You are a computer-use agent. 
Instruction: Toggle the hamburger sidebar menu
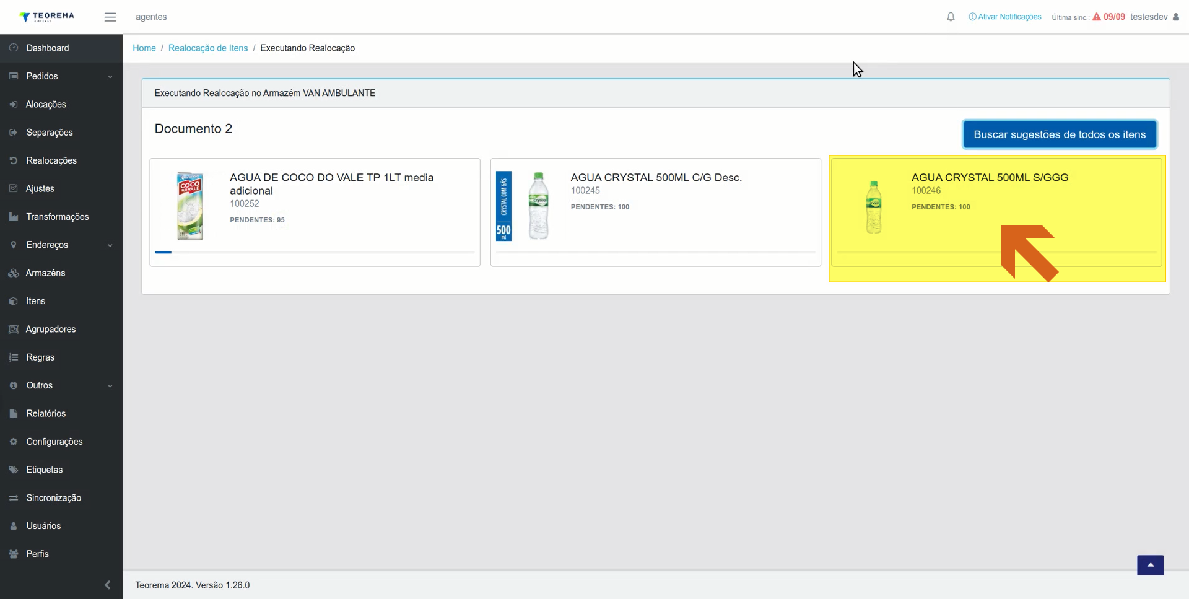point(110,17)
